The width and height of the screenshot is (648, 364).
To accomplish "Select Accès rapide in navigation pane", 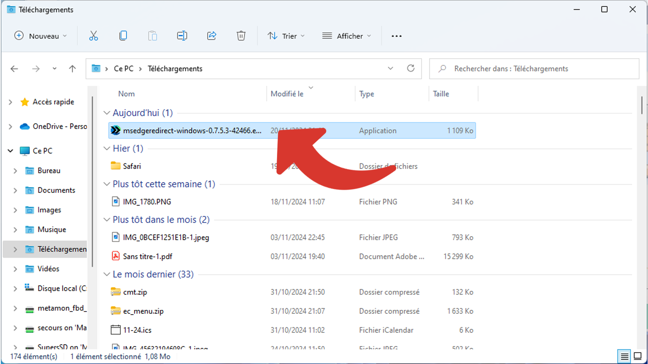I will point(53,102).
